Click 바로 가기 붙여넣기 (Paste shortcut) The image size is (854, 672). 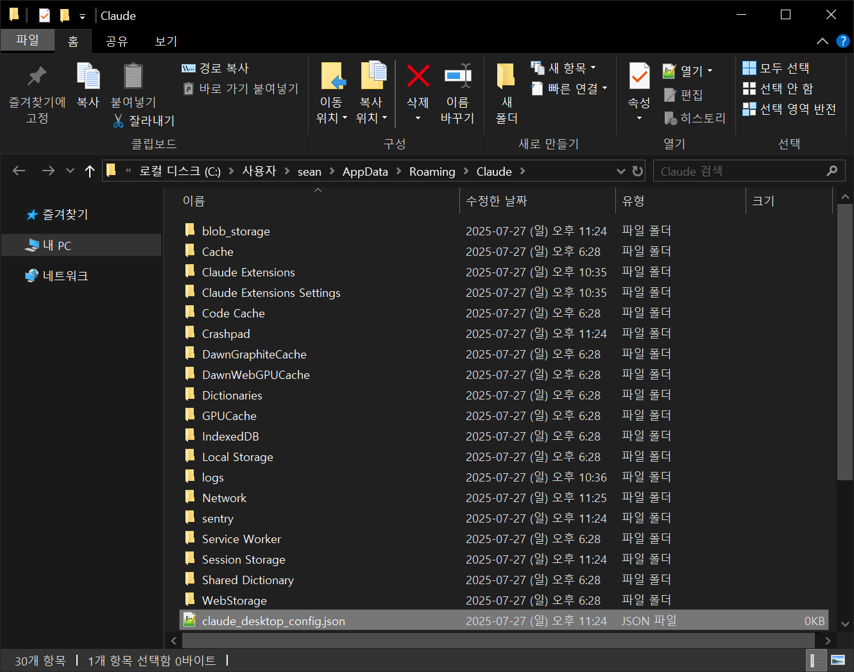241,88
